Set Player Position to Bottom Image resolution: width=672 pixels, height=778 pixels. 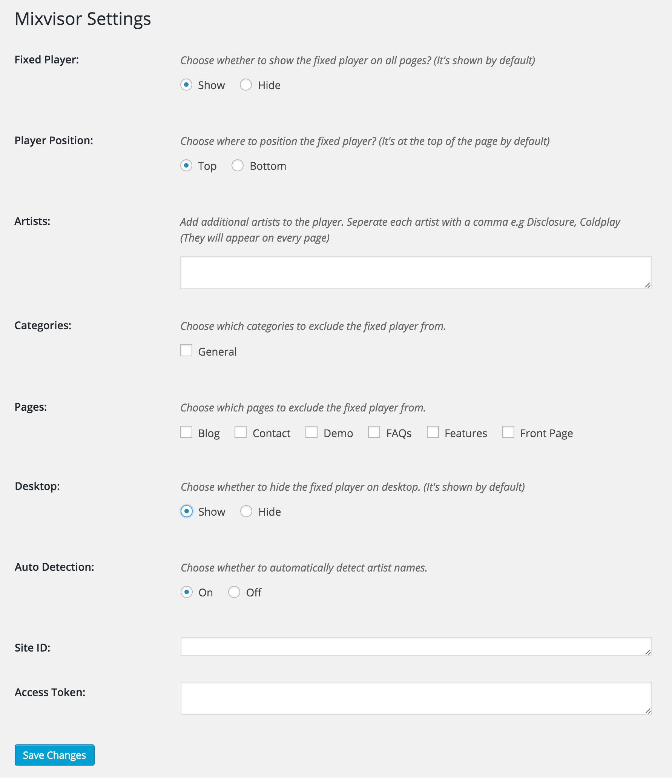[x=238, y=165]
